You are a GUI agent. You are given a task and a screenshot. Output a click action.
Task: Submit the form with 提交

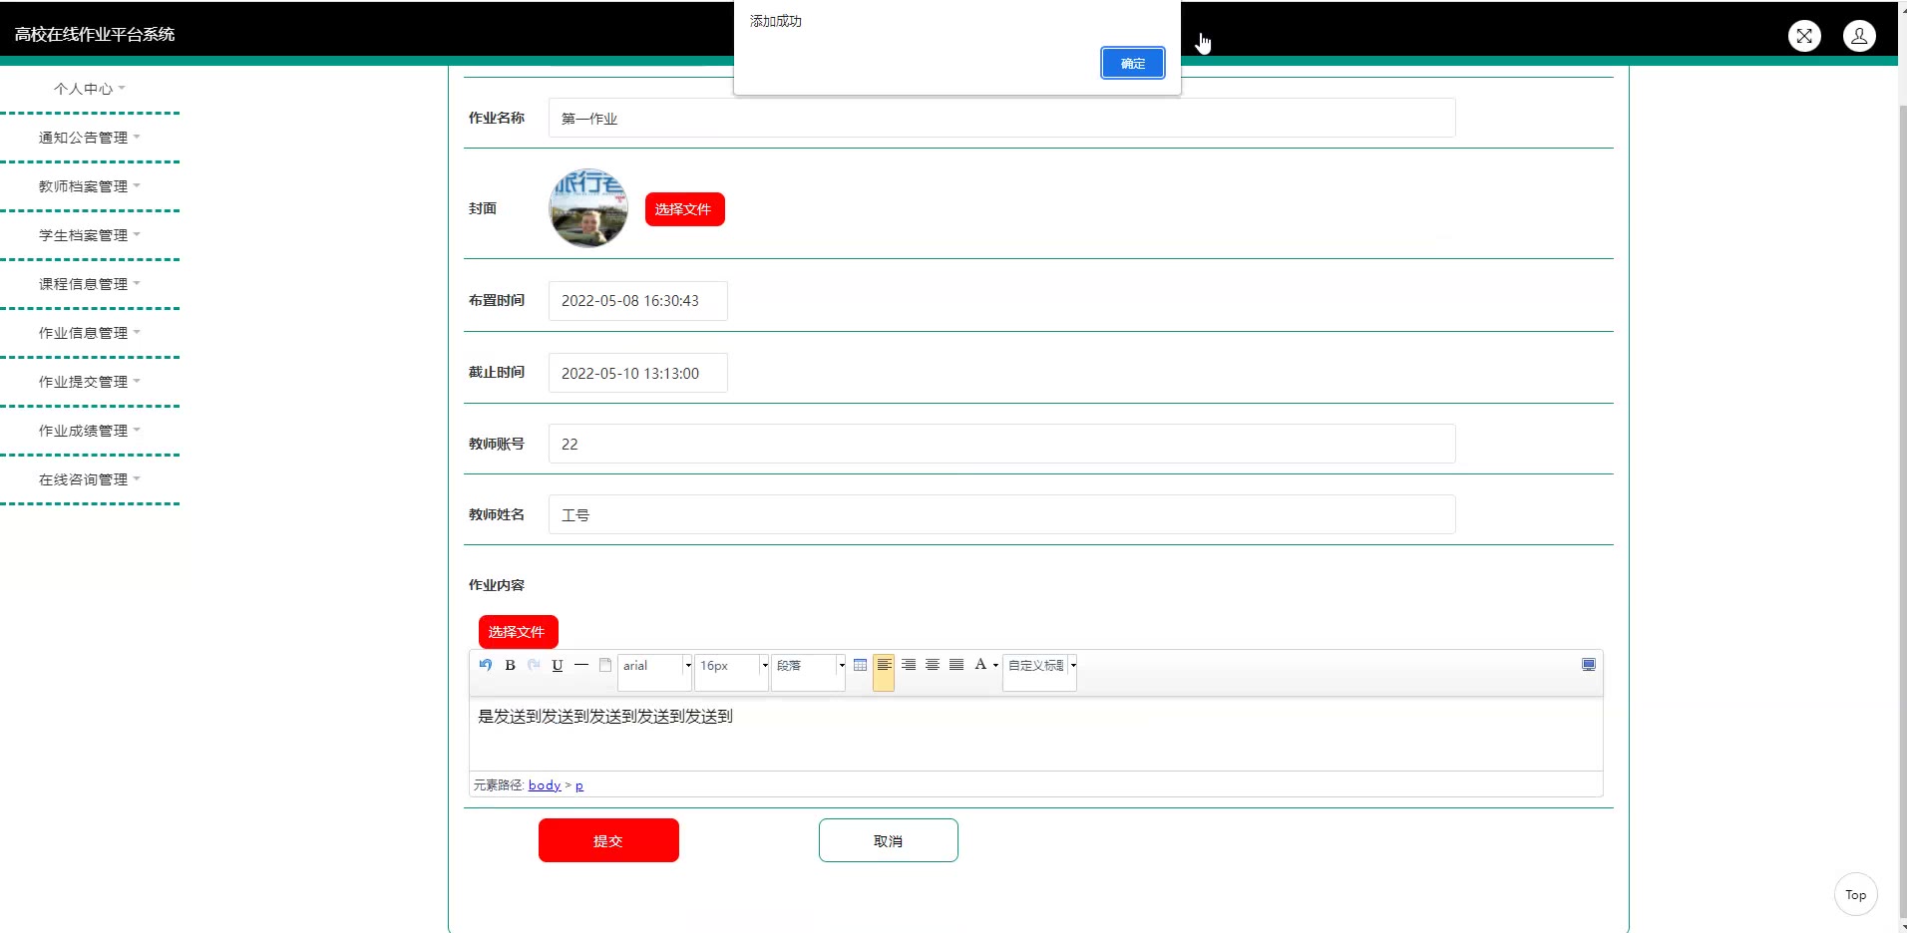tap(608, 840)
